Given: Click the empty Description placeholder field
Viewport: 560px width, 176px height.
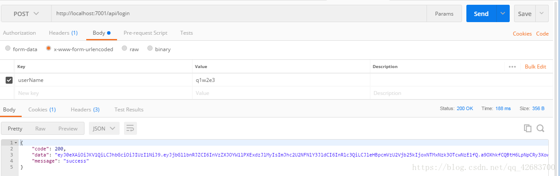Looking at the screenshot, I should pyautogui.click(x=461, y=93).
